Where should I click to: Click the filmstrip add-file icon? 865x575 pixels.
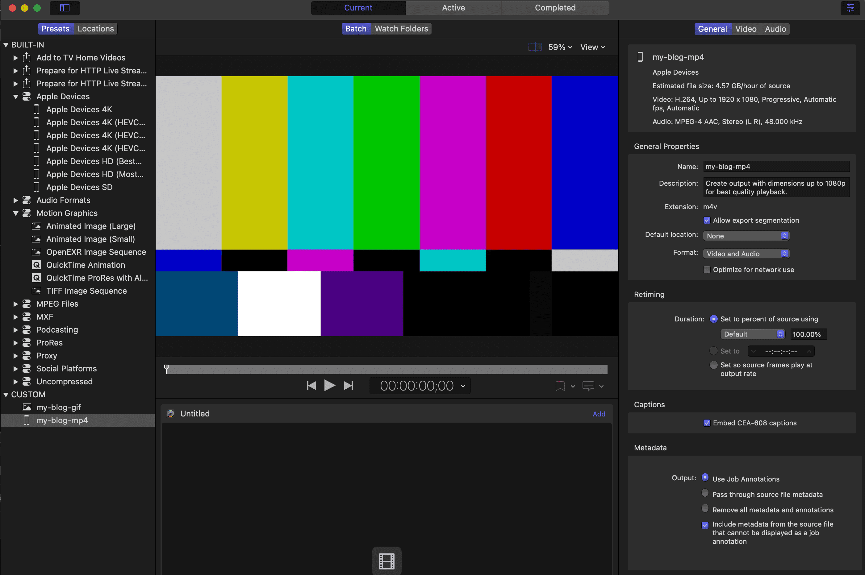coord(387,561)
